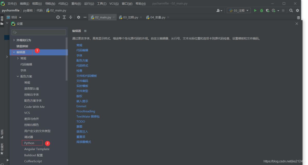Open the 文件和代码模板 settings link

(87, 76)
